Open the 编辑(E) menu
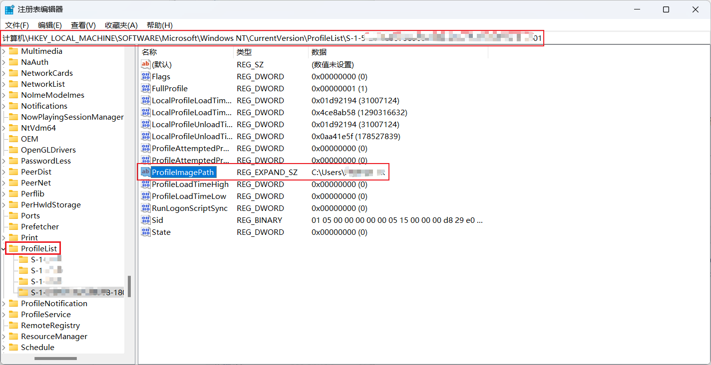Image resolution: width=711 pixels, height=365 pixels. [x=50, y=25]
